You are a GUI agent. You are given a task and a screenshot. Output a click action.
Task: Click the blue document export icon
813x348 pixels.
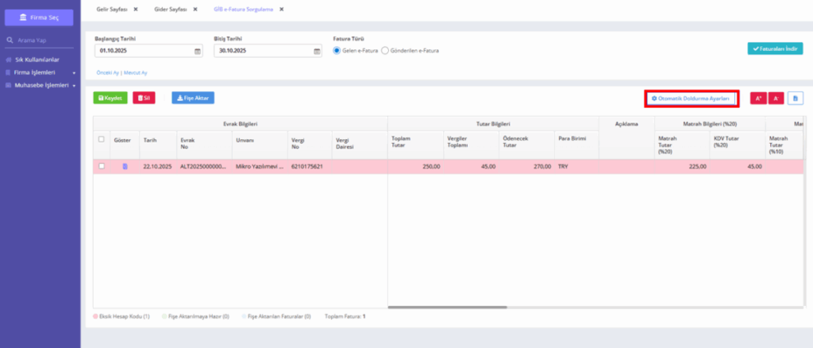(796, 98)
